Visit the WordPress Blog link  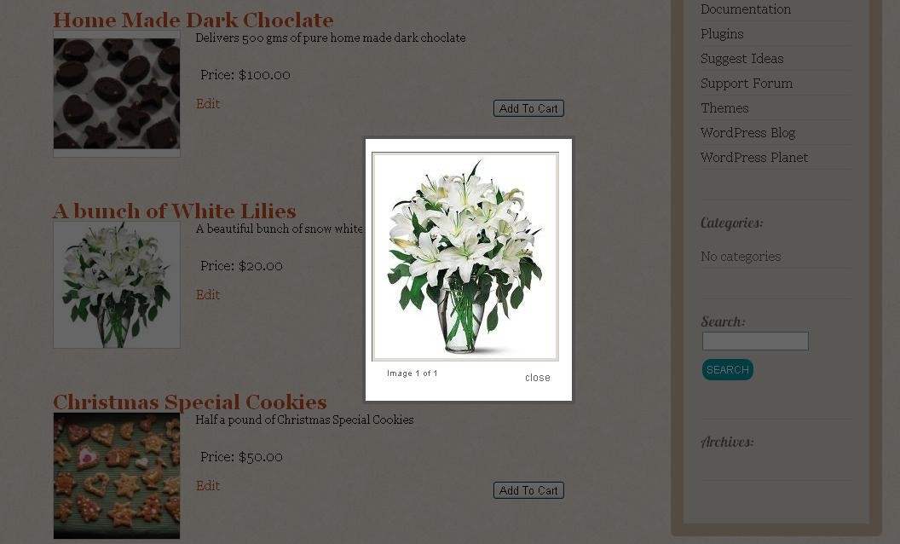click(x=748, y=133)
